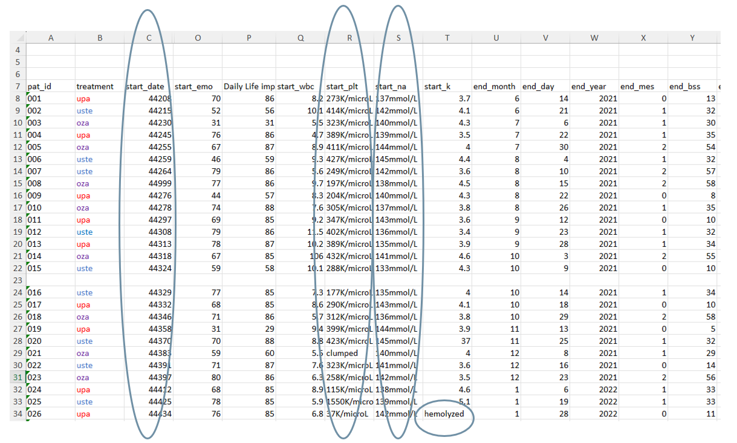
Task: Select column T header
Action: tap(447, 38)
